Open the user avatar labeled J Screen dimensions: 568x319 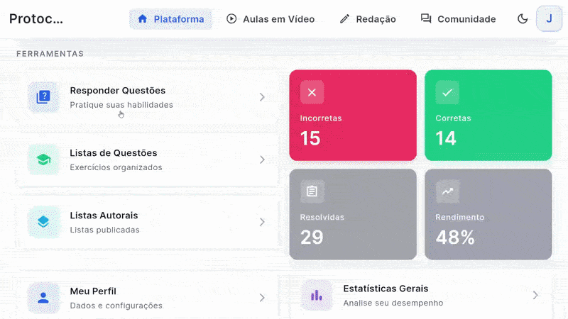(x=549, y=19)
